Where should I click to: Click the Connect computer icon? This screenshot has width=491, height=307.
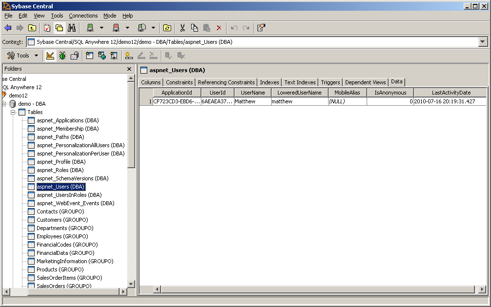(90, 28)
